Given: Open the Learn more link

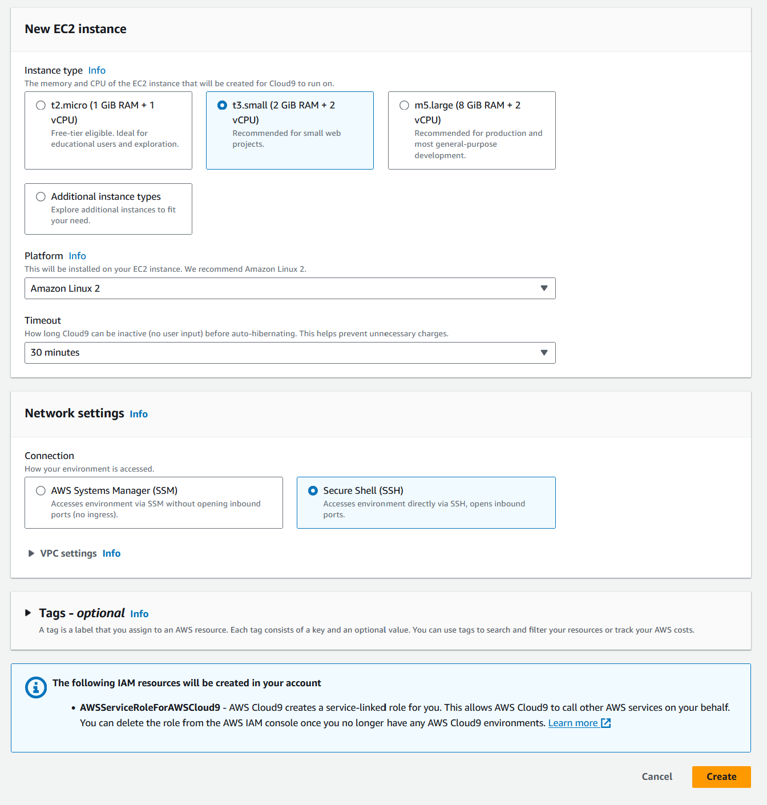Looking at the screenshot, I should point(573,723).
